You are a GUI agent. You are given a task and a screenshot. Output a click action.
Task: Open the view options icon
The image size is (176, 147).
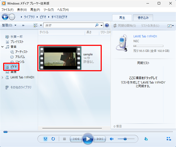(36, 25)
